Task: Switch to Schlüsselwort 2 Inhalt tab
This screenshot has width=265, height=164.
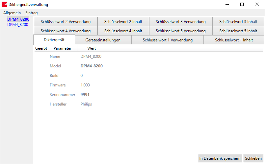Action: point(123,22)
